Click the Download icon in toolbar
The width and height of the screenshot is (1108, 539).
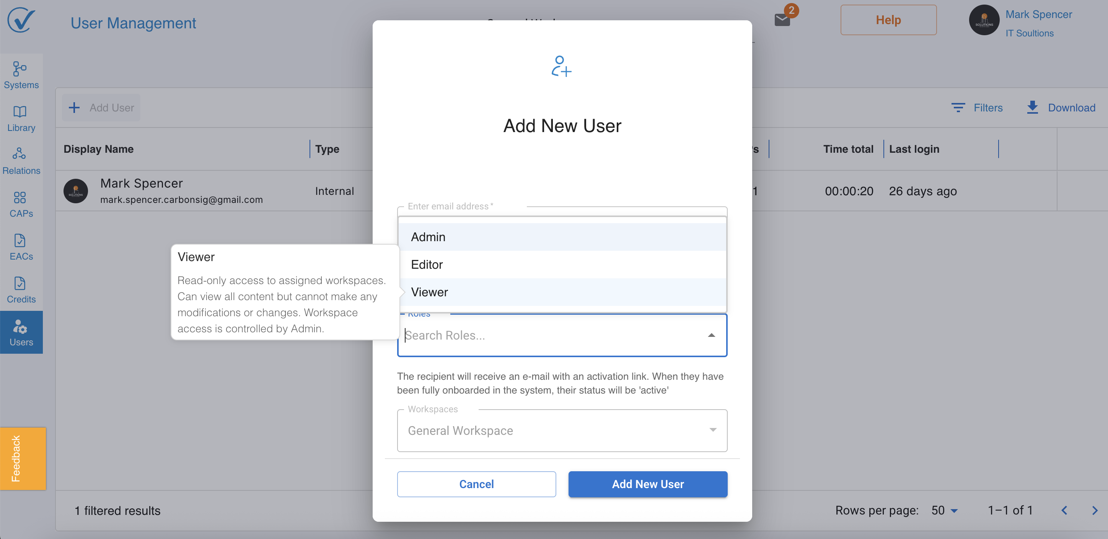(x=1032, y=107)
